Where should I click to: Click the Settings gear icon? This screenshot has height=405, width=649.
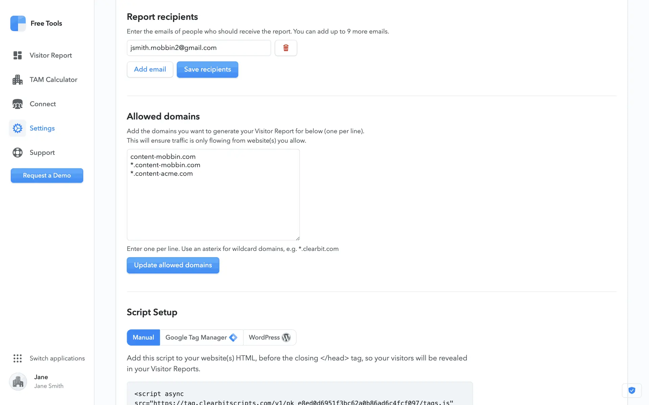pyautogui.click(x=18, y=128)
